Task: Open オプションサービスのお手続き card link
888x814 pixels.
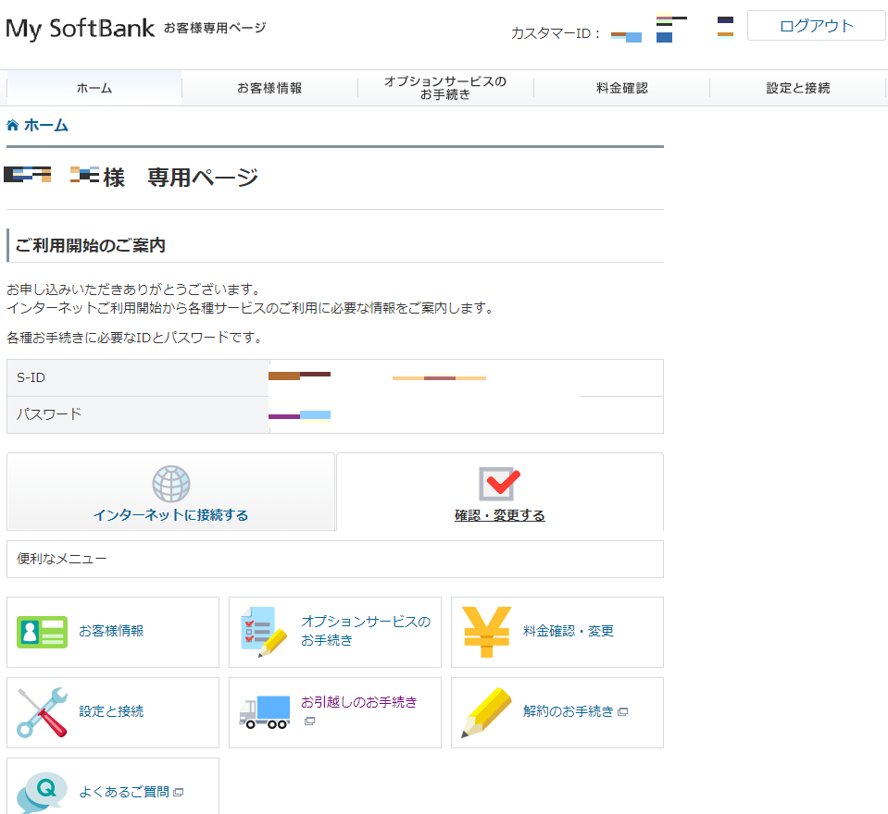Action: [x=366, y=631]
